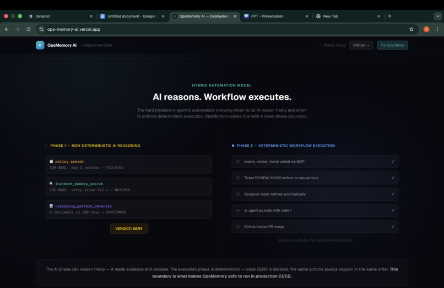Click the Elastic Cloud link
444x288 pixels.
pos(334,45)
